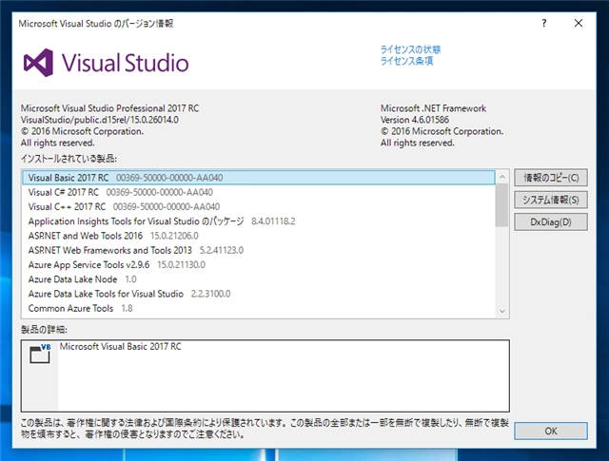The height and width of the screenshot is (461, 609).
Task: Click the Microsoft Visual Basic 2017 RC details text
Action: point(121,347)
